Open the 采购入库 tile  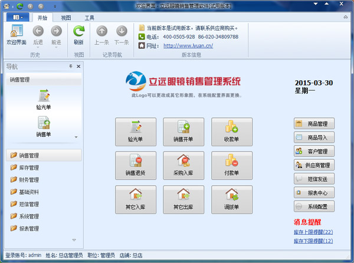click(183, 166)
